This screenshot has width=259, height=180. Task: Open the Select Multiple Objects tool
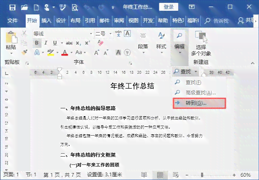coord(201,43)
